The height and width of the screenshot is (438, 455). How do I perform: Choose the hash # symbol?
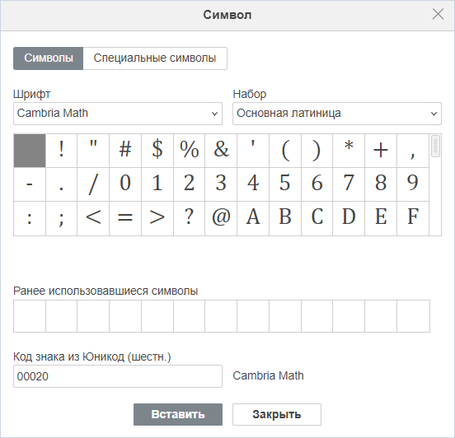125,151
